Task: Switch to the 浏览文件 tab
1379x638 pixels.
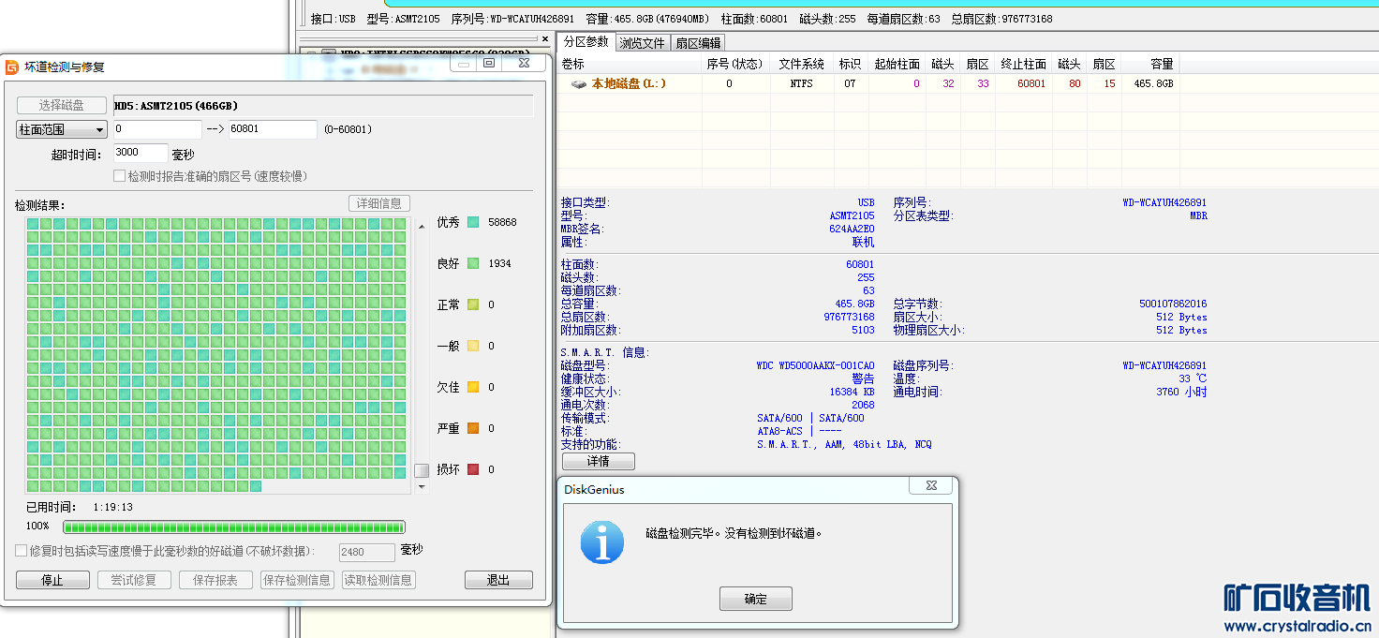Action: click(644, 42)
